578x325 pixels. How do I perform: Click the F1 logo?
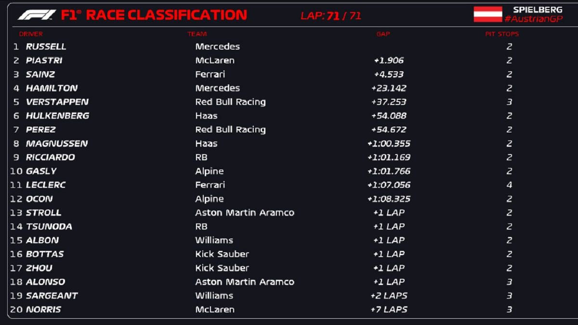pos(37,15)
